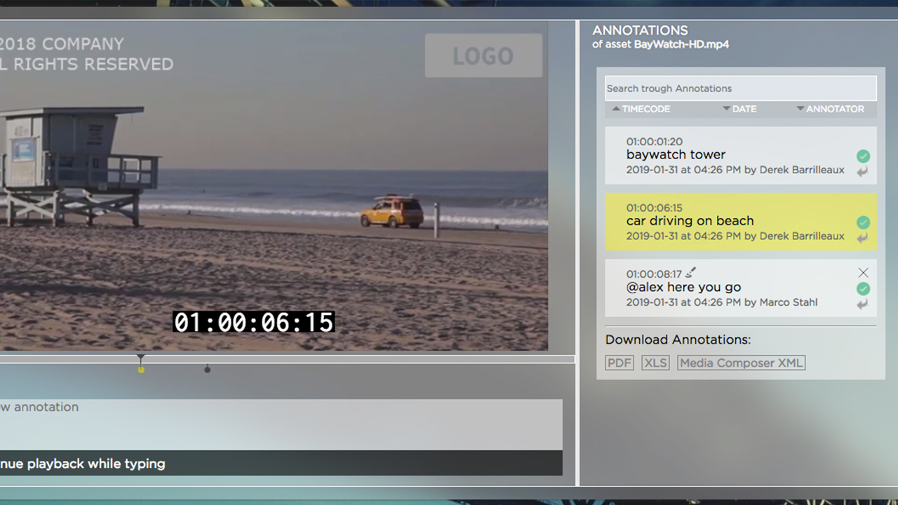Image resolution: width=898 pixels, height=505 pixels.
Task: Download annotations as PDF
Action: (619, 363)
